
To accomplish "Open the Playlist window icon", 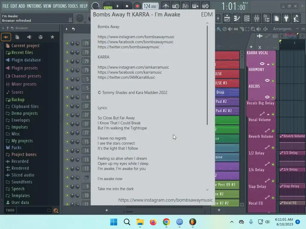I will [x=227, y=18].
